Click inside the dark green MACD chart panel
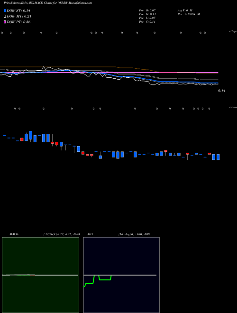This screenshot has height=313, width=237. click(x=40, y=275)
